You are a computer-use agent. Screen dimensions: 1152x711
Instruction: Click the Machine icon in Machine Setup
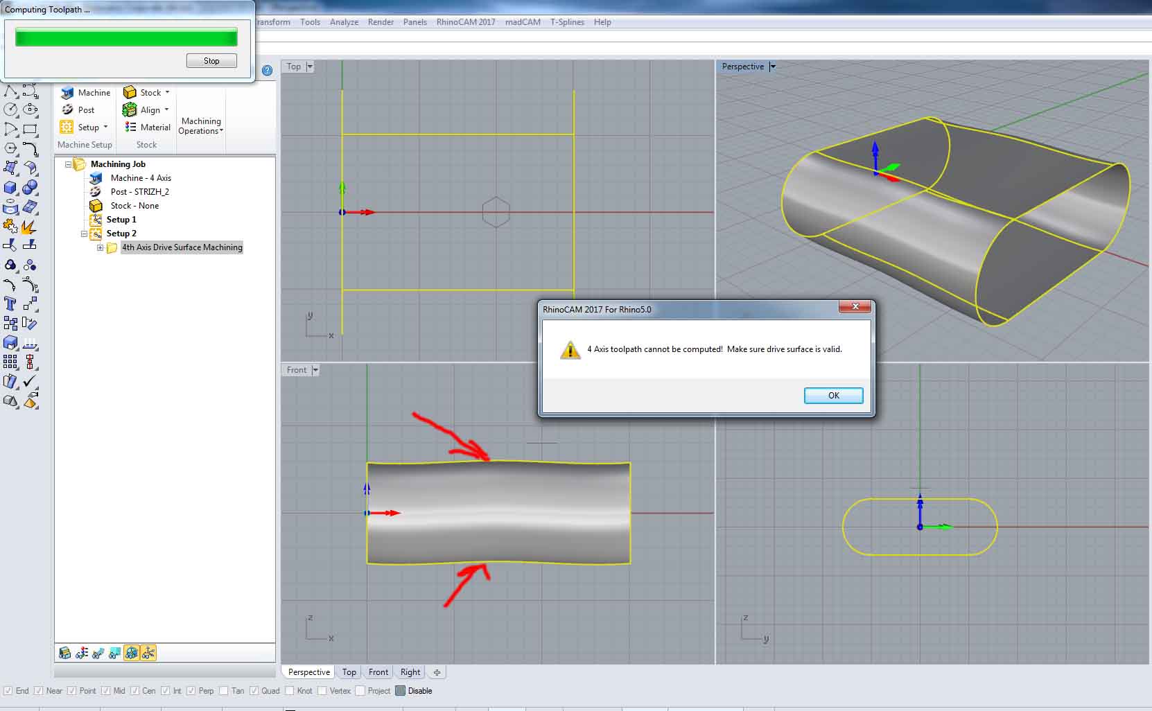pos(68,93)
